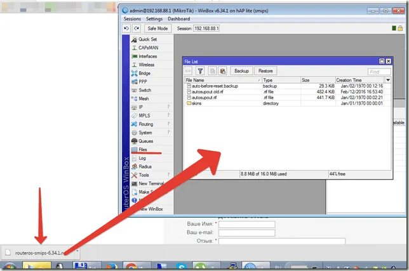
Task: Sort by Type column header
Action: (x=281, y=80)
